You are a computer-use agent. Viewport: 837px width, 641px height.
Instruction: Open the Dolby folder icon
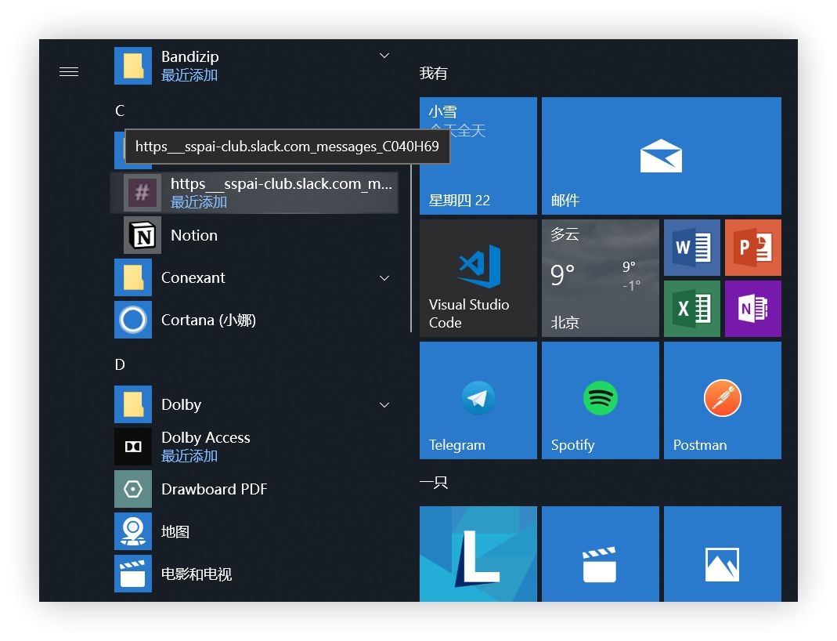(x=133, y=404)
